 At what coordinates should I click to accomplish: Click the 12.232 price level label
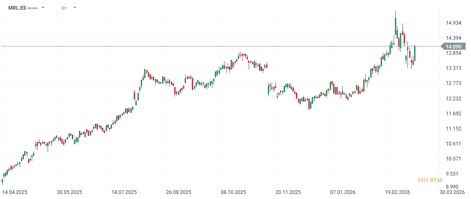coord(453,99)
